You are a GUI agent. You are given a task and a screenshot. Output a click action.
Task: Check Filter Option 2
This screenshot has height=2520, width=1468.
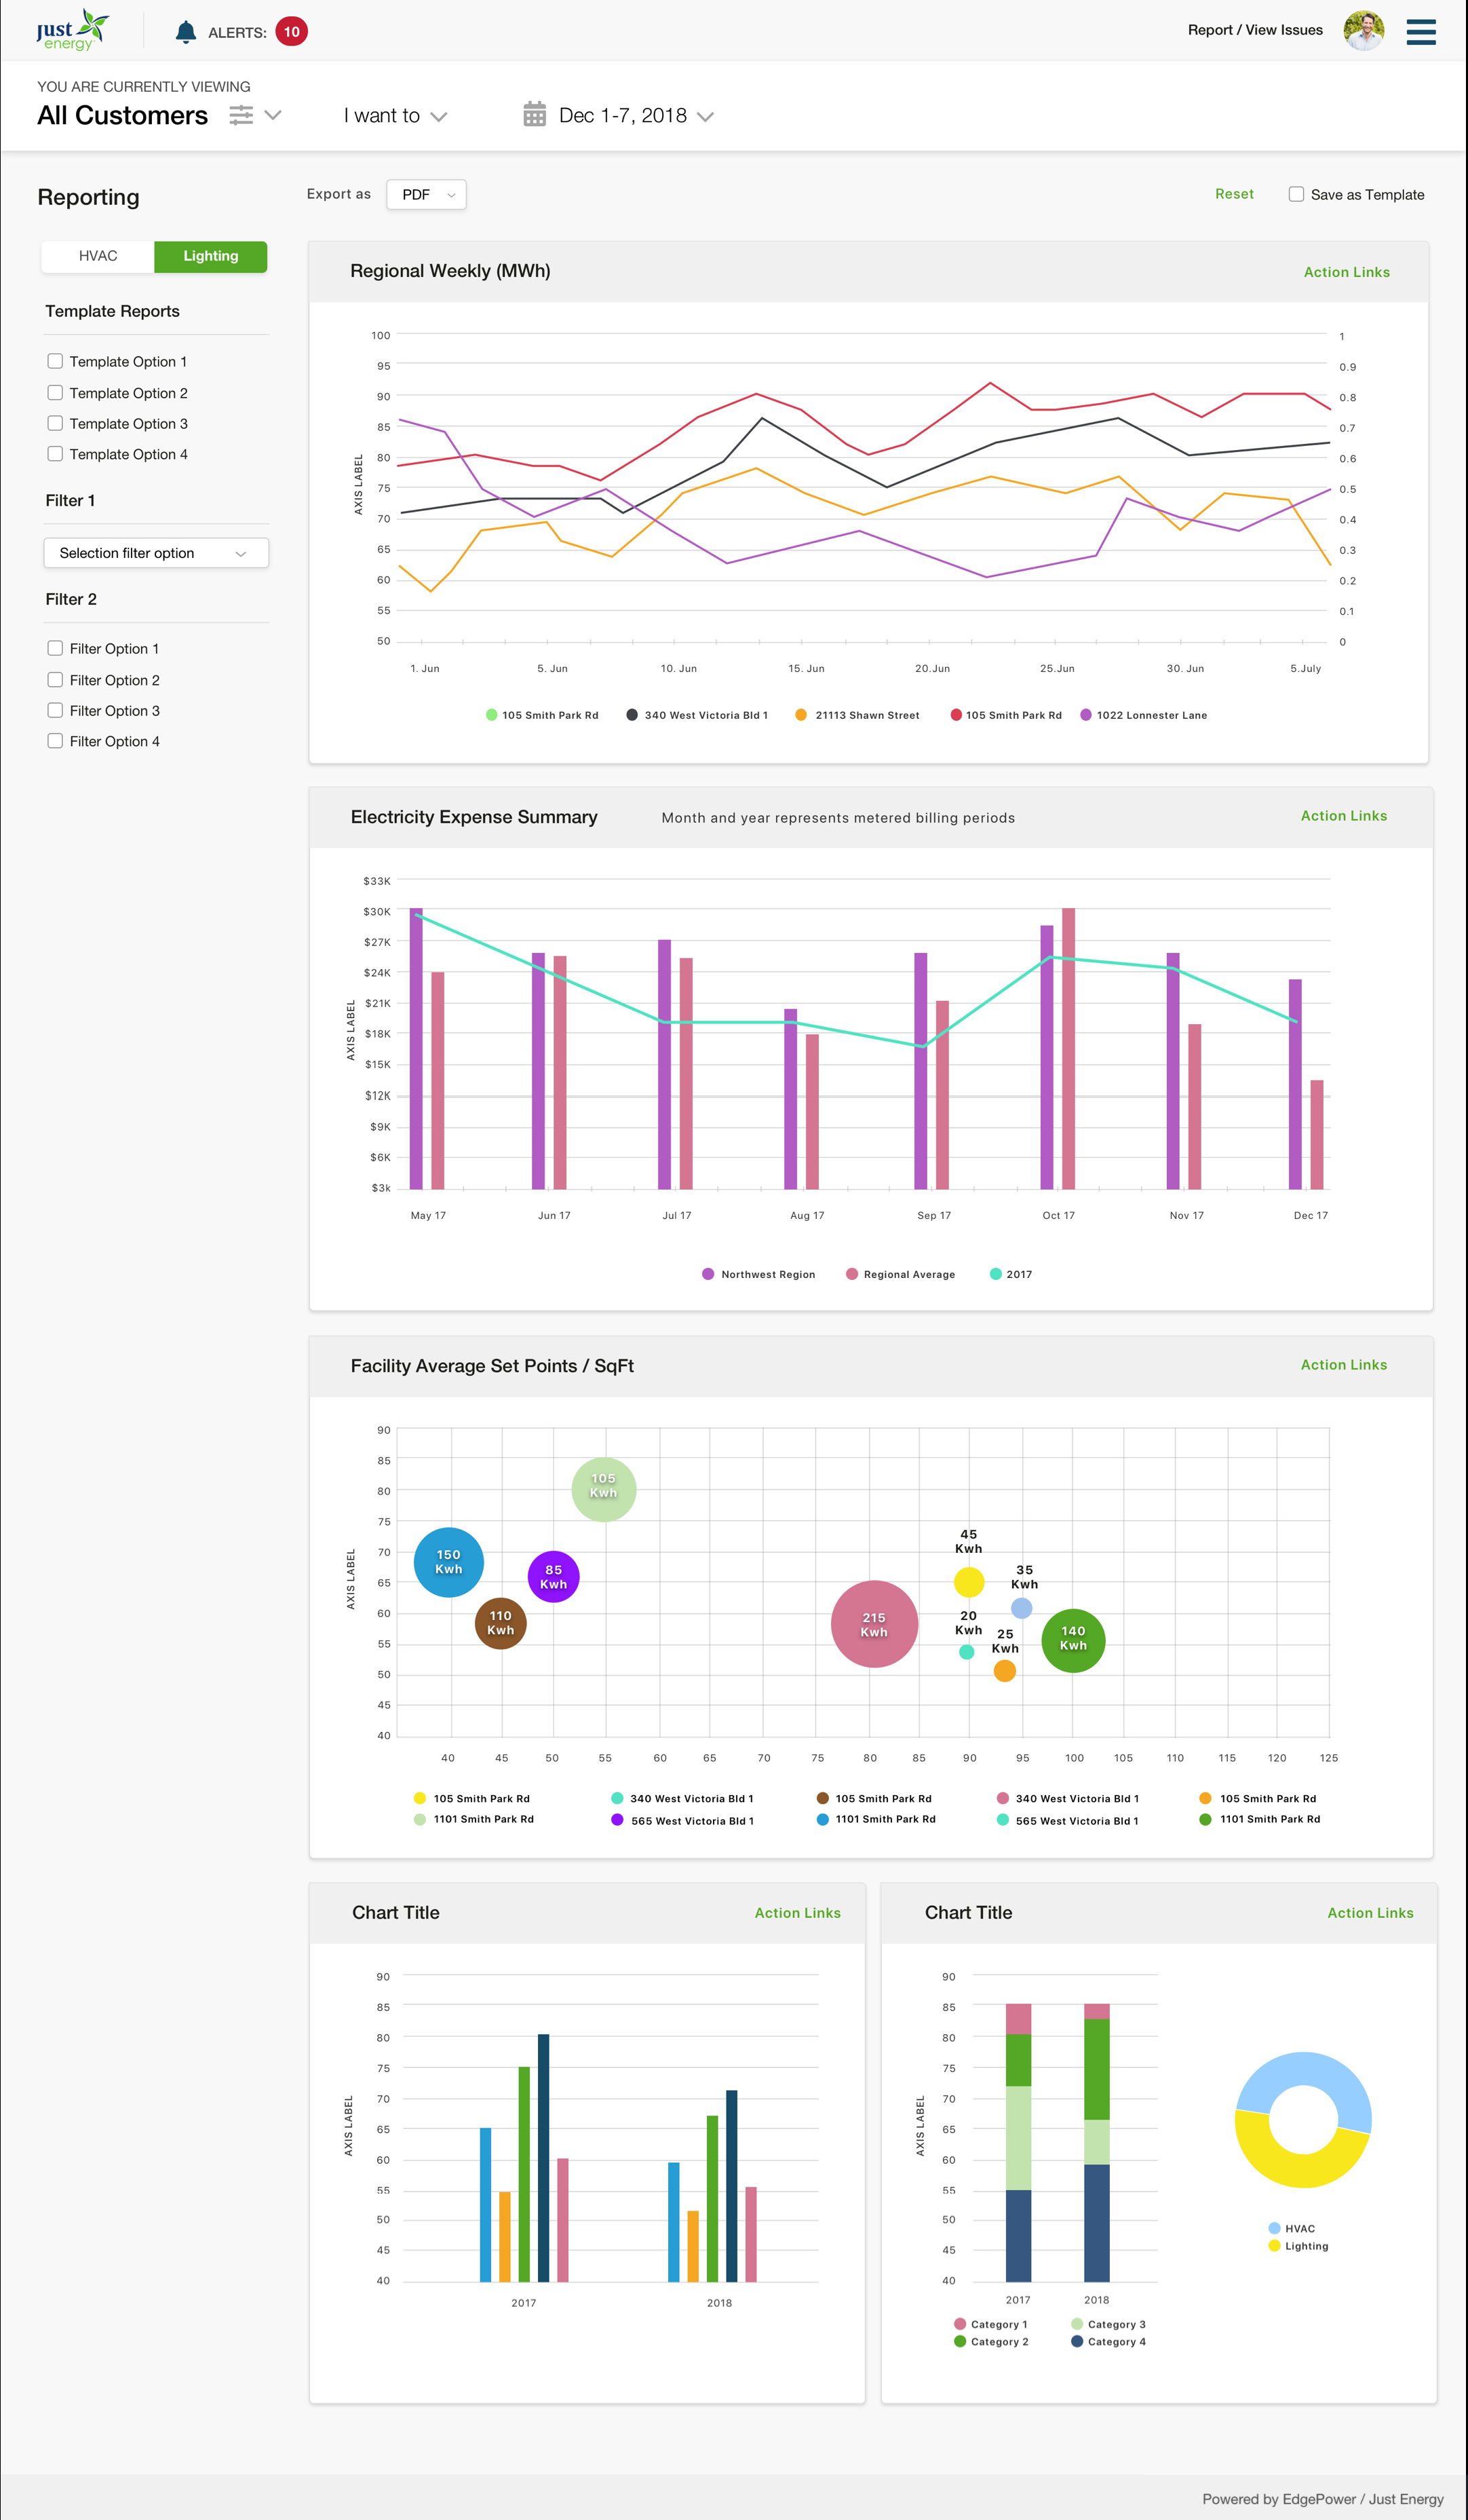(x=55, y=680)
